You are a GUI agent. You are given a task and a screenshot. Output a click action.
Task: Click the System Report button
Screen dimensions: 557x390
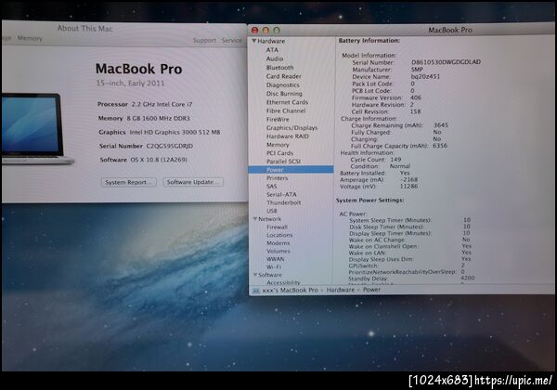point(129,182)
